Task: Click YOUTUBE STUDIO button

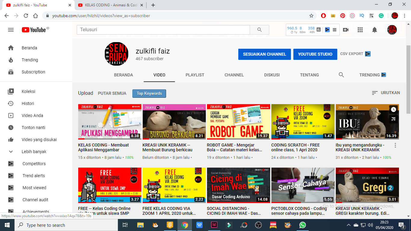Action: (315, 54)
